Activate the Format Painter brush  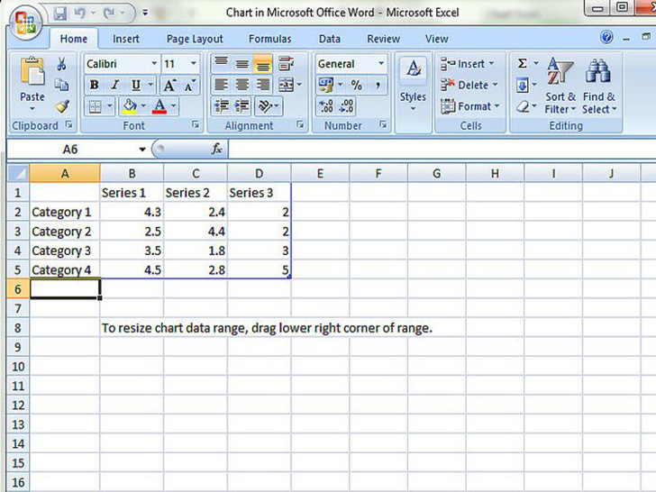[62, 106]
